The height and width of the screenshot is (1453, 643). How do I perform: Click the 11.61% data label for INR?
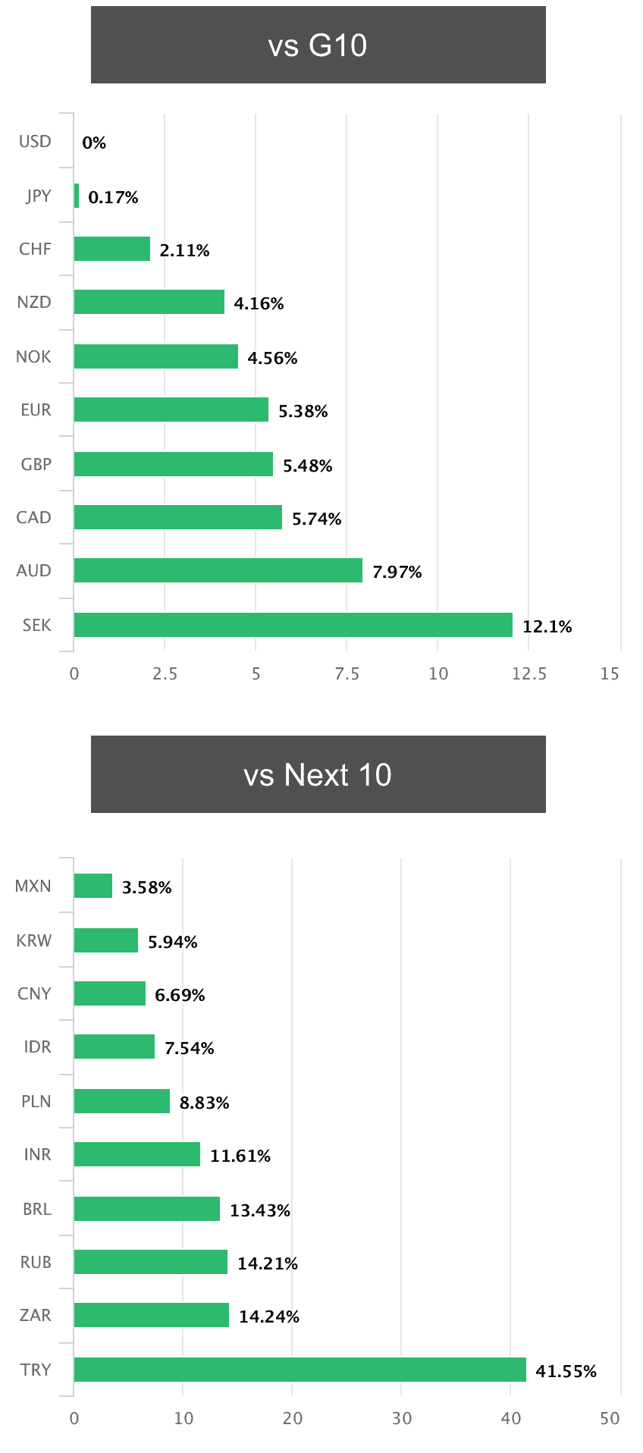240,1156
